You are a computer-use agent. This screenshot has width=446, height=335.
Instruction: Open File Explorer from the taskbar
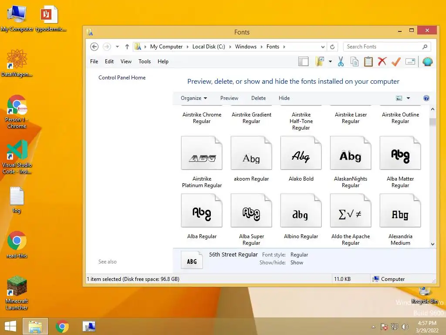click(x=35, y=326)
